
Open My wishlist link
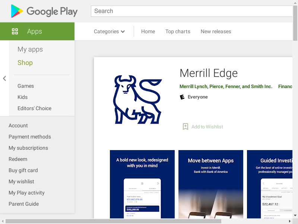[x=21, y=181]
